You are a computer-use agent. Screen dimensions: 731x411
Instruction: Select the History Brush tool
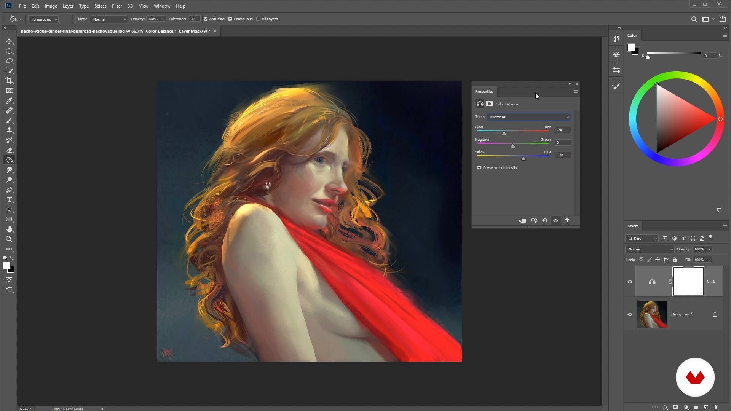pos(9,140)
